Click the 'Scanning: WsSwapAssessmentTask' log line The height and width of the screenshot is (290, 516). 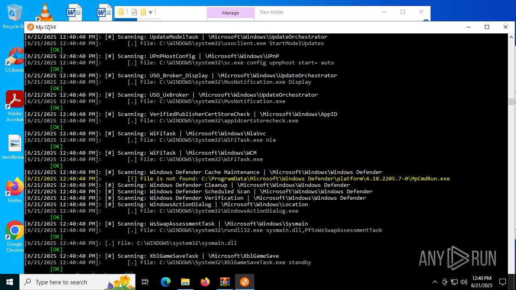tap(166, 224)
